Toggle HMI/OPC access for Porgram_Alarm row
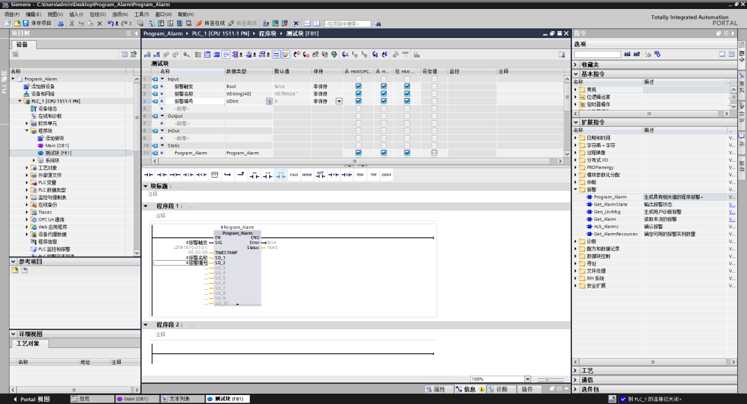Viewport: 747px width, 404px height. pyautogui.click(x=358, y=153)
